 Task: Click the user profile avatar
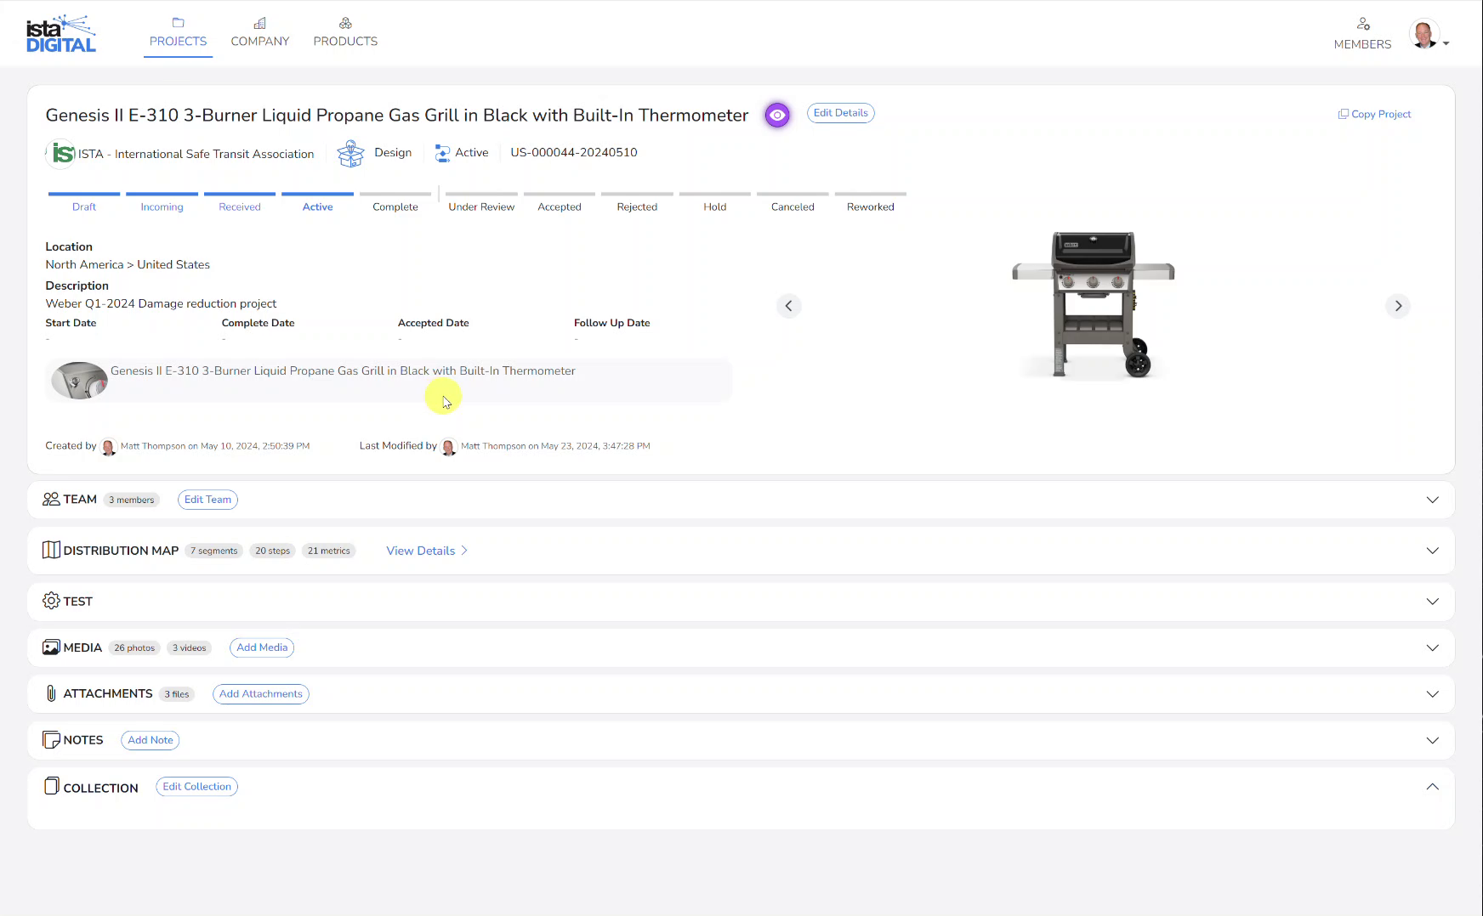pos(1423,34)
